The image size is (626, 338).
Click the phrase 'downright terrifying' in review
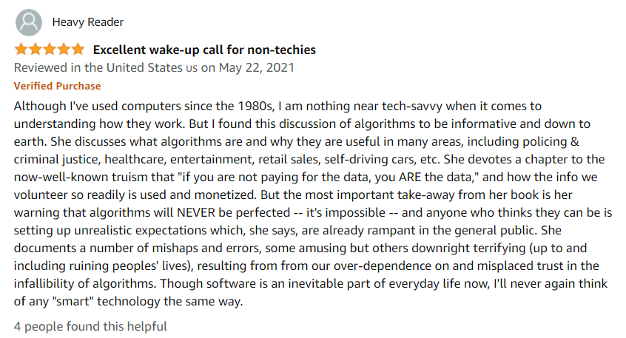pos(468,248)
